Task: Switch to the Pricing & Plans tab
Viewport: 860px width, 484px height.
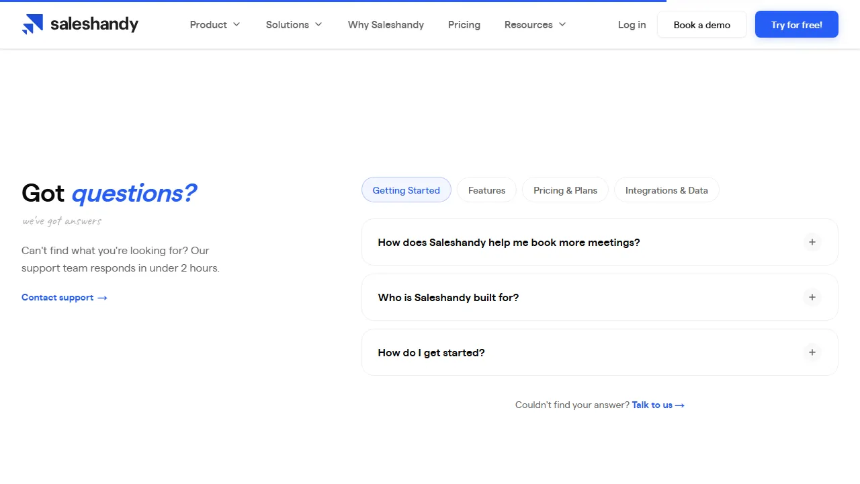Action: click(x=565, y=190)
